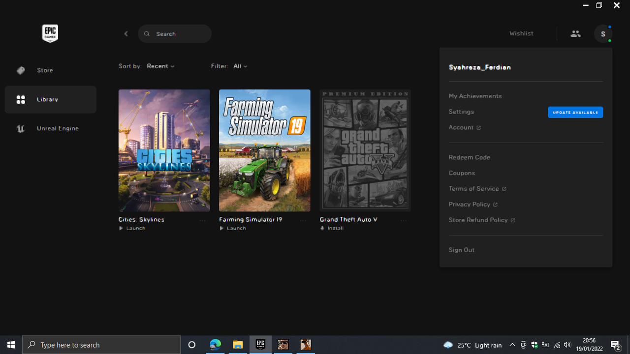Open the Terms of Service link
This screenshot has width=630, height=354.
tap(477, 189)
